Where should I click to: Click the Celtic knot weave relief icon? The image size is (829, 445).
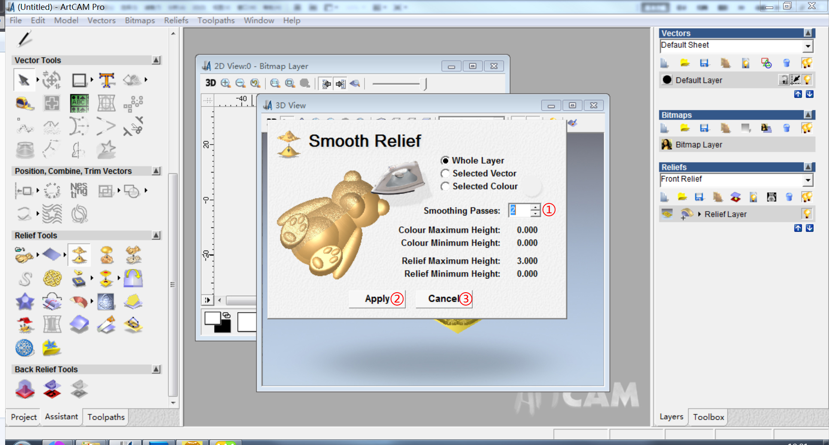pyautogui.click(x=52, y=279)
